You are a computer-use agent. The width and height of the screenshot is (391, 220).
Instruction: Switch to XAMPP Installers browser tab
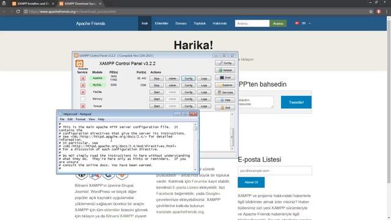click(33, 4)
